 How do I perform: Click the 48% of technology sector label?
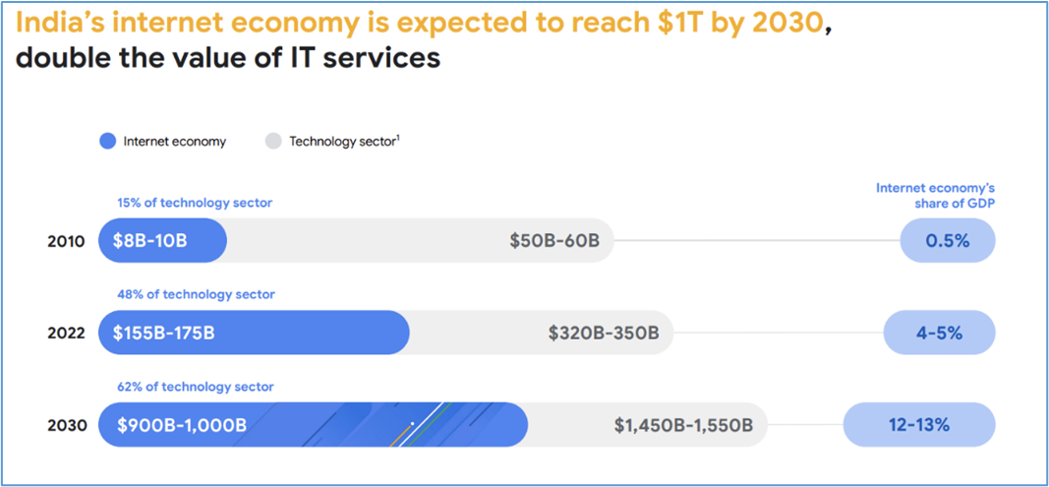click(196, 295)
